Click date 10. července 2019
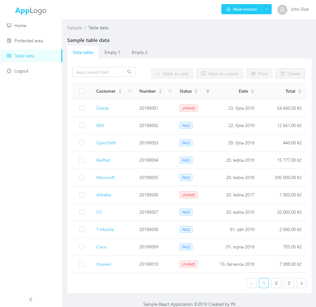The width and height of the screenshot is (316, 307). pyautogui.click(x=237, y=264)
